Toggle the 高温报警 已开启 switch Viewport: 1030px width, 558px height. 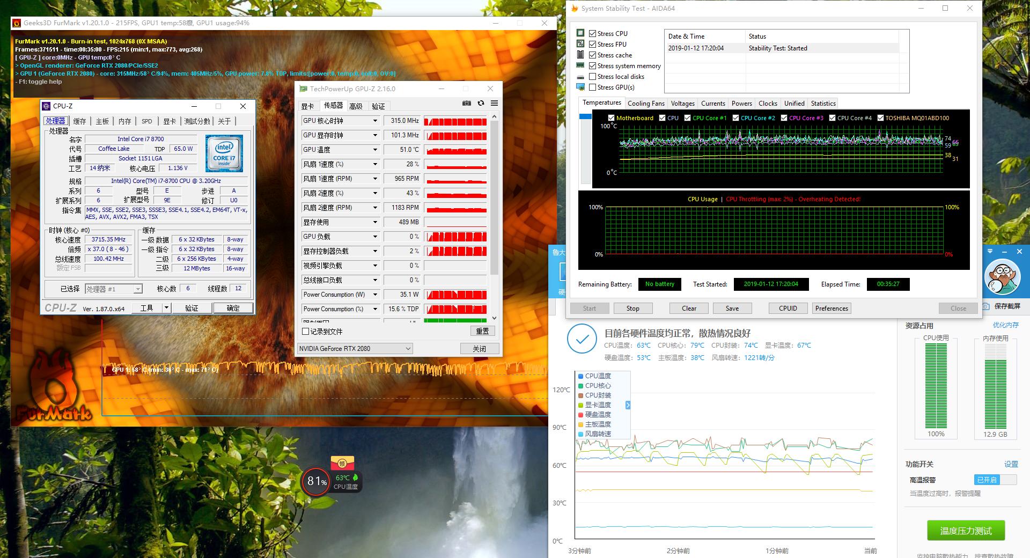click(x=995, y=480)
